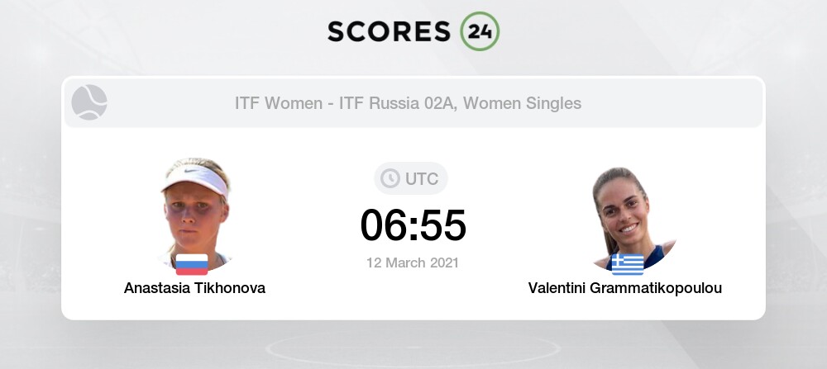Click the 55 minute digits
The image size is (827, 369).
[x=445, y=225]
